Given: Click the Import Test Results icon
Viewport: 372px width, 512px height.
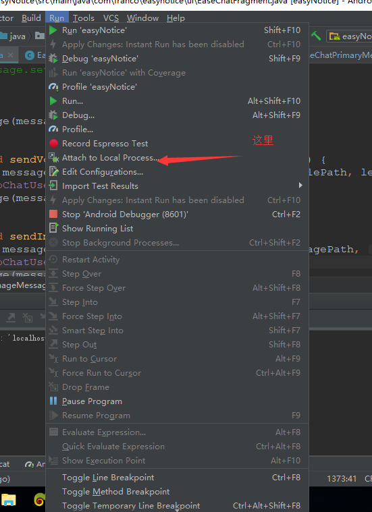Looking at the screenshot, I should 53,186.
